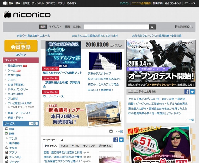
Task: Switch to 海外まとめ news tab
Action: (x=105, y=146)
